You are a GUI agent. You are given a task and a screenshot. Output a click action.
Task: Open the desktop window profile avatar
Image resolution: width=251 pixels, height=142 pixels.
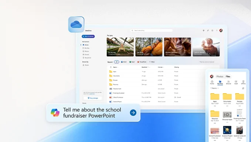pyautogui.click(x=221, y=30)
